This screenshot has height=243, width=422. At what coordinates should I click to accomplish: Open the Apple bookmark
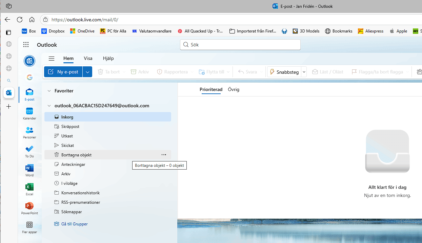(x=398, y=31)
